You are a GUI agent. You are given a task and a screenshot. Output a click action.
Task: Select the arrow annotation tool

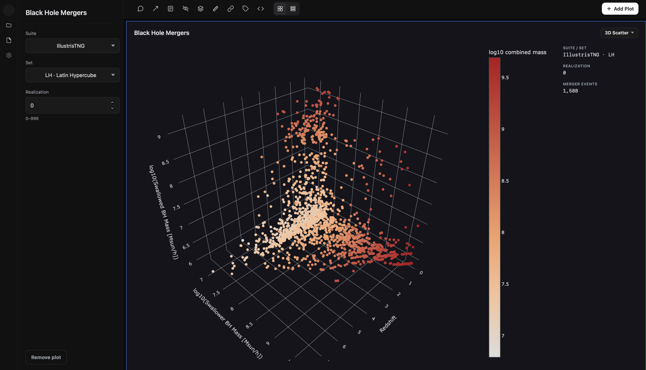point(155,9)
